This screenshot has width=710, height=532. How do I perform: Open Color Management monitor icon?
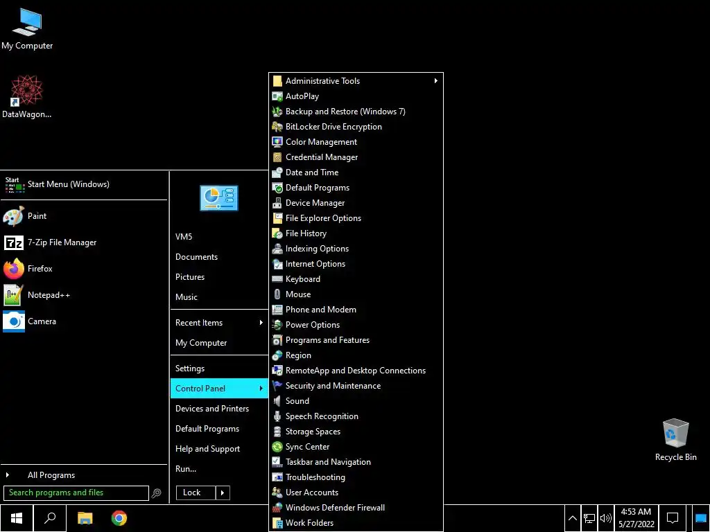click(277, 142)
